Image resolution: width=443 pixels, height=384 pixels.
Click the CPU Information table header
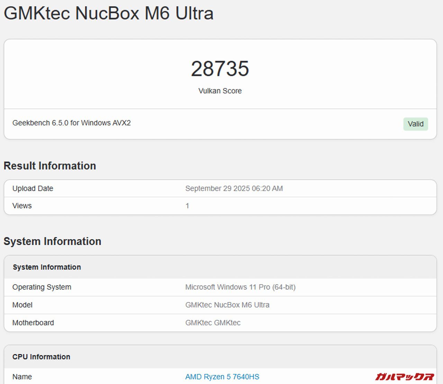pyautogui.click(x=41, y=357)
